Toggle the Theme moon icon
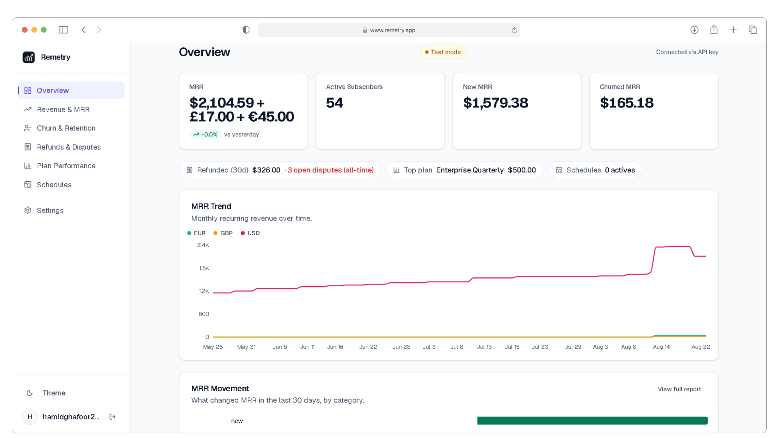The height and width of the screenshot is (438, 780). pos(30,393)
